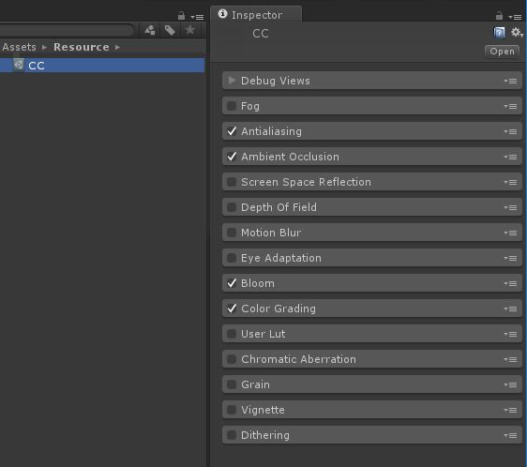Open Screen Space Reflection context menu icon

[x=510, y=182]
